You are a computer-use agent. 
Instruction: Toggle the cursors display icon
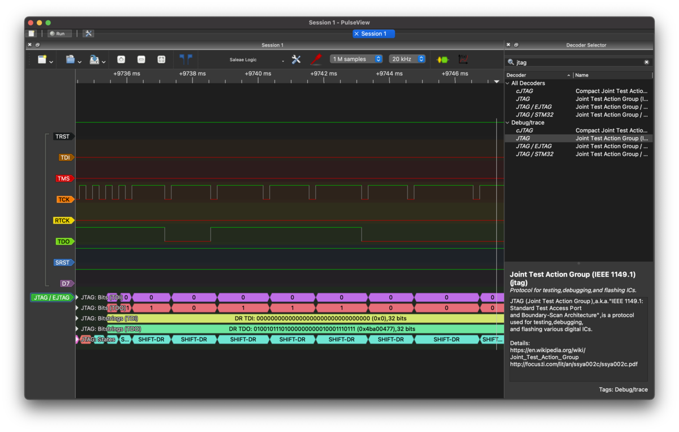click(x=186, y=59)
